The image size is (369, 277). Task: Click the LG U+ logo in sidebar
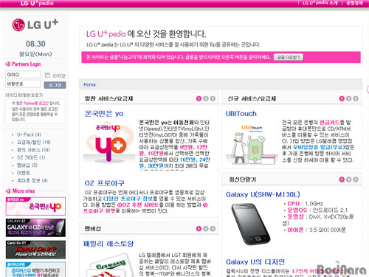35,24
